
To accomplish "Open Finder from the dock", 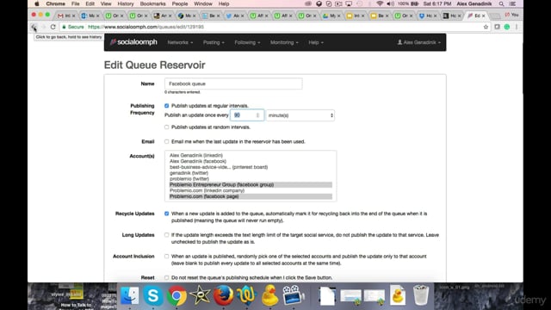I will point(130,295).
